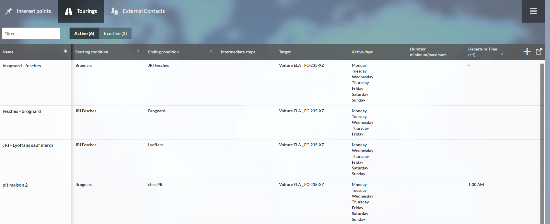
Task: Open External Contacts tab
Action: tap(143, 11)
